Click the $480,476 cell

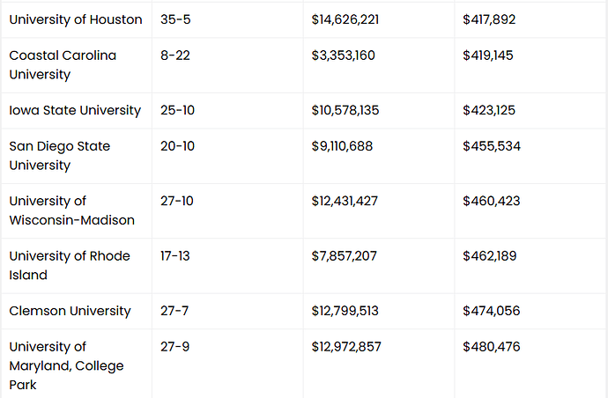coord(491,347)
